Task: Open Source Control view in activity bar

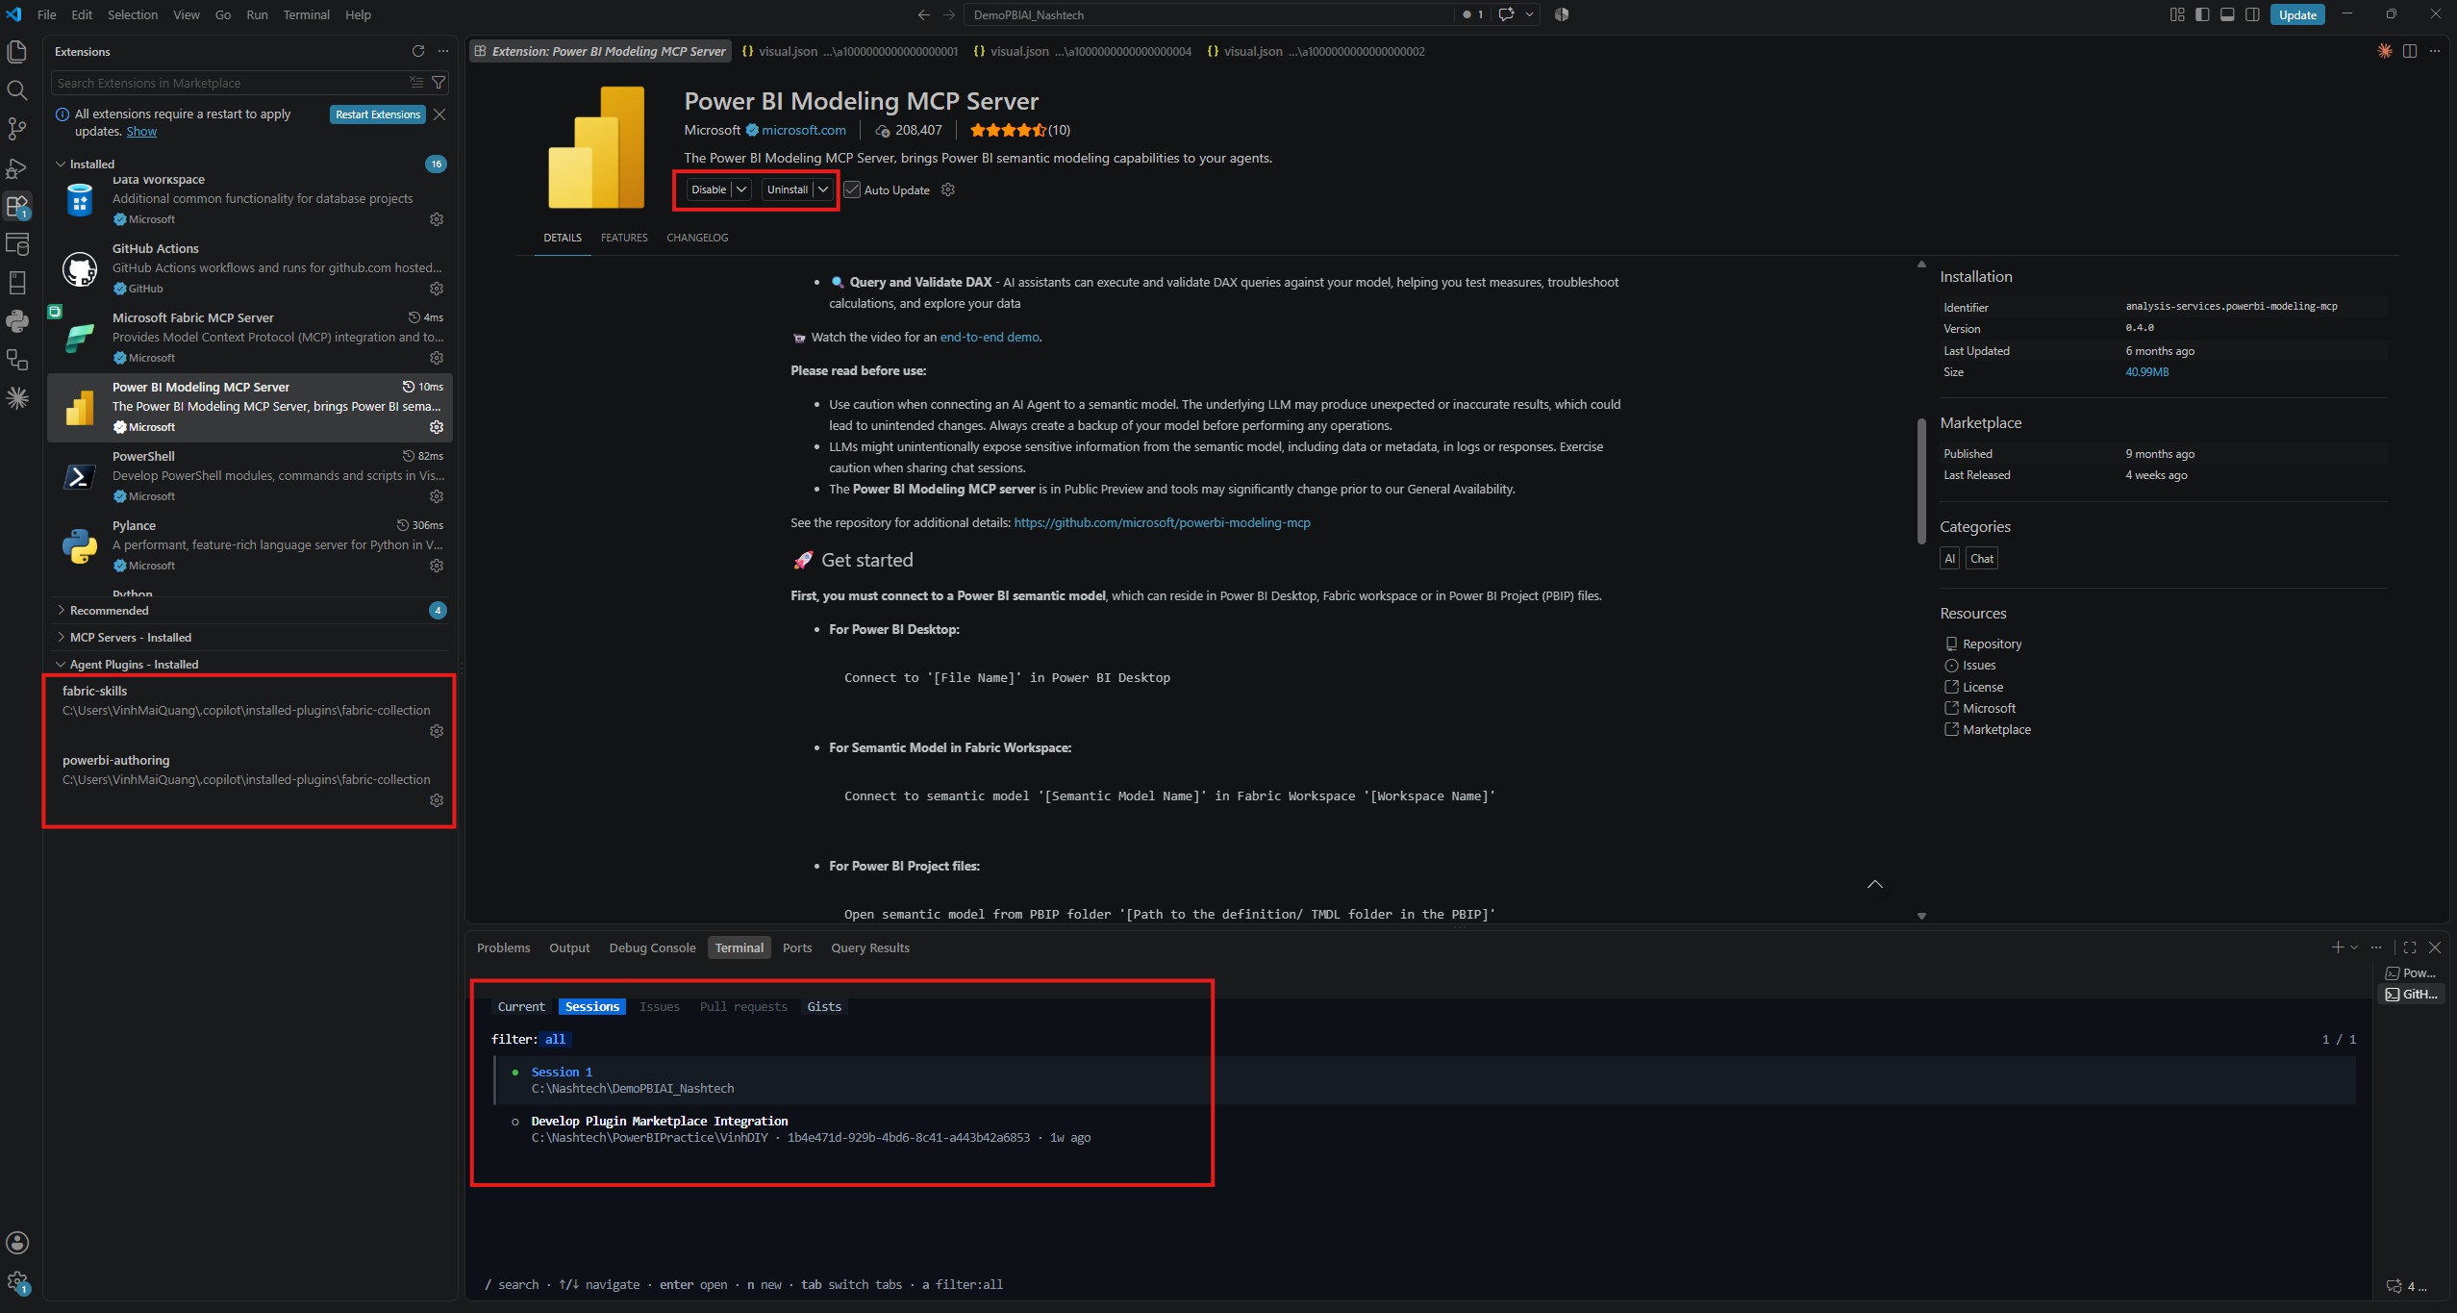Action: coord(17,129)
